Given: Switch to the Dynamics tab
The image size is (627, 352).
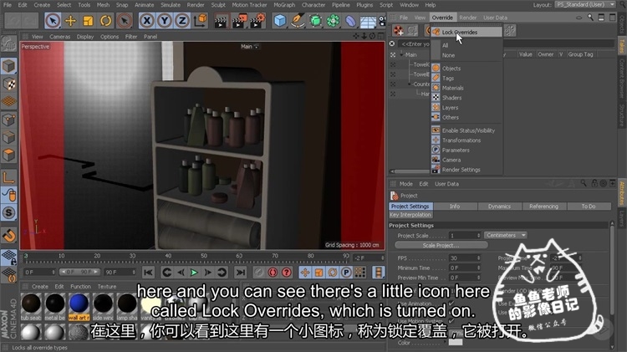Looking at the screenshot, I should click(499, 206).
